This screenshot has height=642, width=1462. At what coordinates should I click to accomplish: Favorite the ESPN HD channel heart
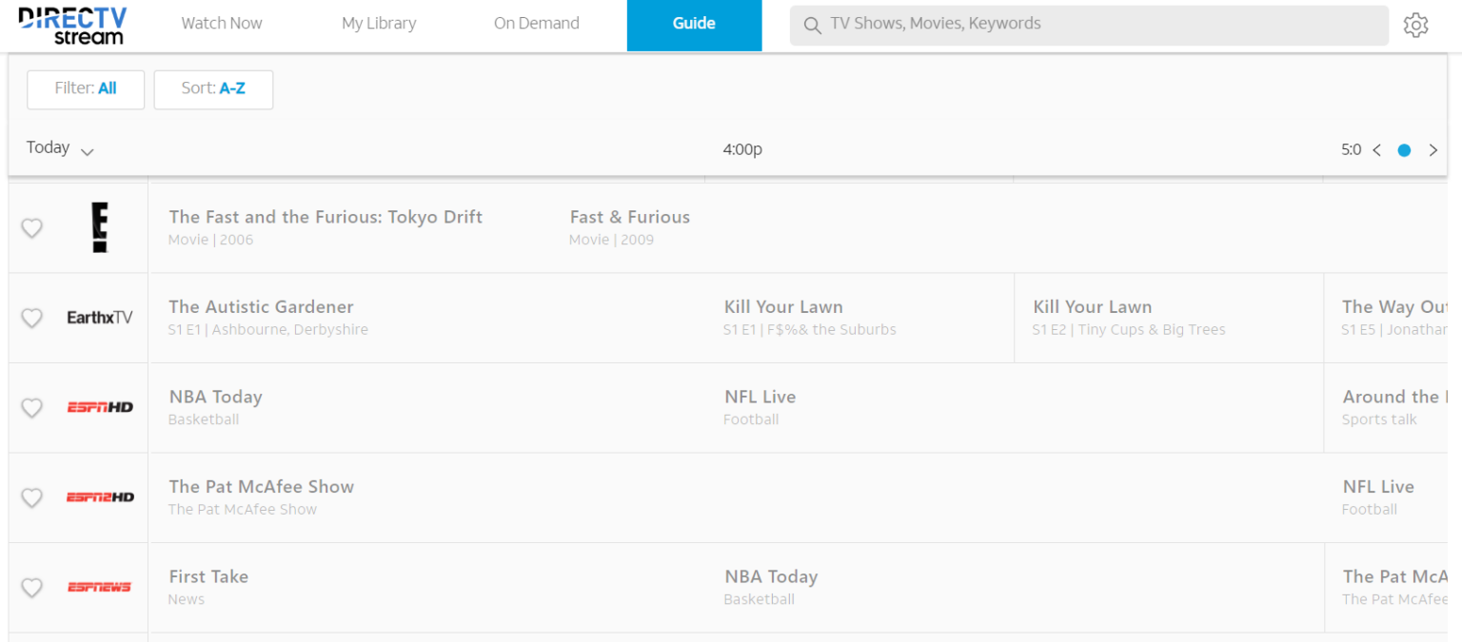tap(31, 407)
